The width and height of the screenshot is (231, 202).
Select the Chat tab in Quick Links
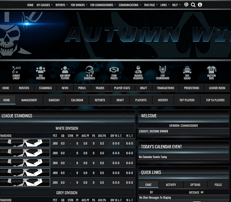coord(148,185)
